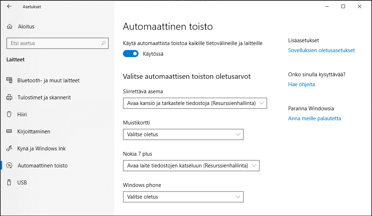Screen dimensions: 372x216
Task: Click the Bluetooth devices icon
Action: click(x=10, y=81)
